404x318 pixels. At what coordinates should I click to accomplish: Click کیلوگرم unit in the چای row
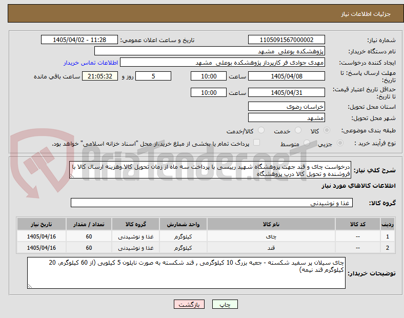click(x=183, y=236)
